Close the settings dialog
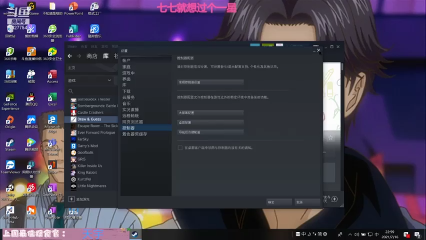Viewport: 426px width, 240px height. pos(318,50)
